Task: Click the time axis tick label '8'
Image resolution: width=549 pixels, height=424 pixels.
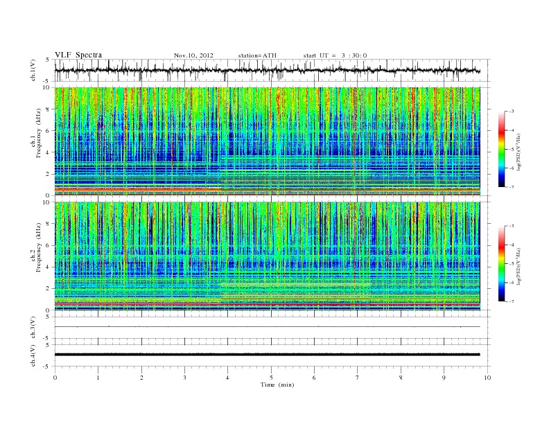Action: 401,378
